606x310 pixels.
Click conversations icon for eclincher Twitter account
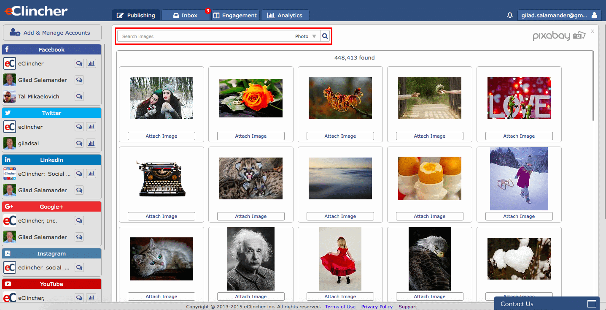pos(79,127)
